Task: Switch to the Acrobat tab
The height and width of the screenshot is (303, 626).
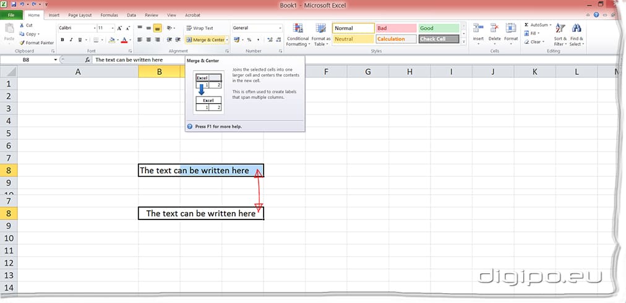Action: (192, 15)
